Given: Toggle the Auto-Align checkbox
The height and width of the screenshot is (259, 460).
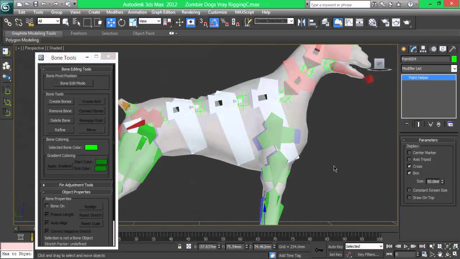Looking at the screenshot, I should tap(47, 223).
